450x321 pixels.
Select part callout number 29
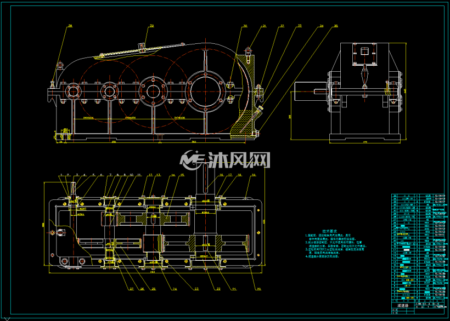[152, 26]
